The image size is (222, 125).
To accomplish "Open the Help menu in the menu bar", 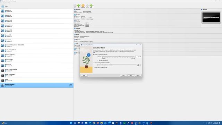I will click(9, 3).
